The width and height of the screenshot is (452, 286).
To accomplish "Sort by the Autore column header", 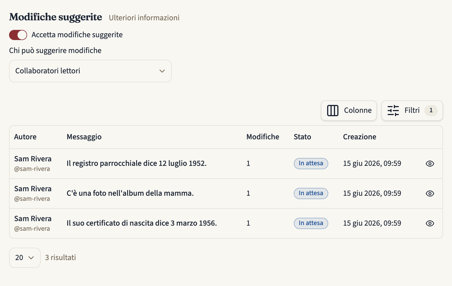I will [x=25, y=137].
